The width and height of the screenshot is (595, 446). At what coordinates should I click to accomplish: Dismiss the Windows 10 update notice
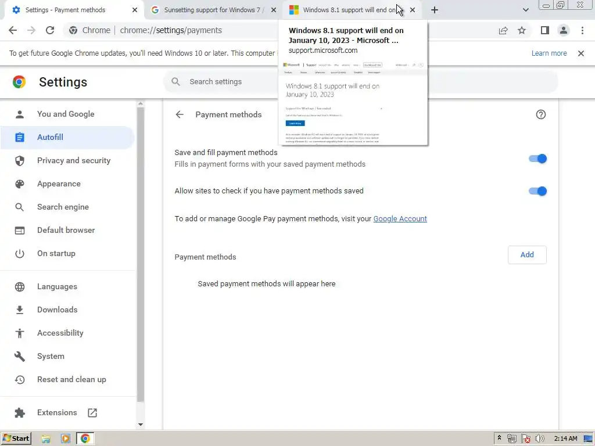(580, 53)
